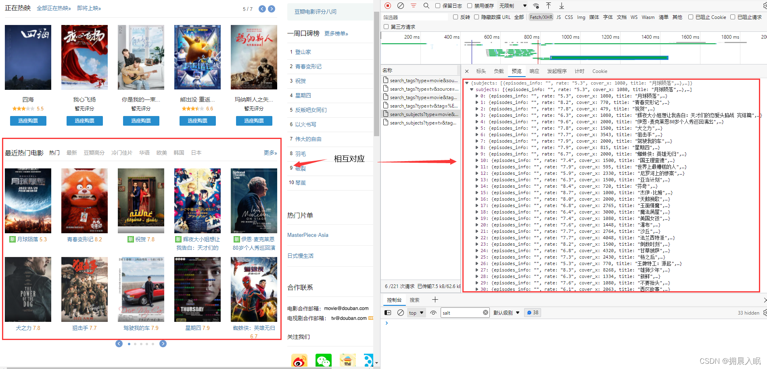Toggle 已阻止 Cookie checkbox
Screen dimensions: 767x369
[x=691, y=17]
